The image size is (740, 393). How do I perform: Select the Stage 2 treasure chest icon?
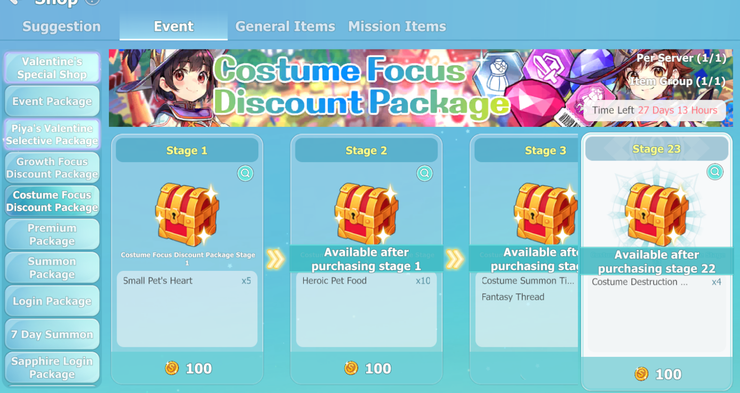[366, 214]
